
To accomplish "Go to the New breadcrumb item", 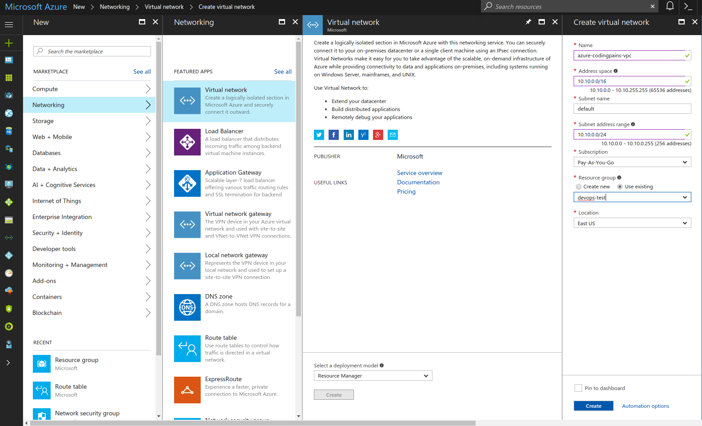I will click(x=79, y=7).
